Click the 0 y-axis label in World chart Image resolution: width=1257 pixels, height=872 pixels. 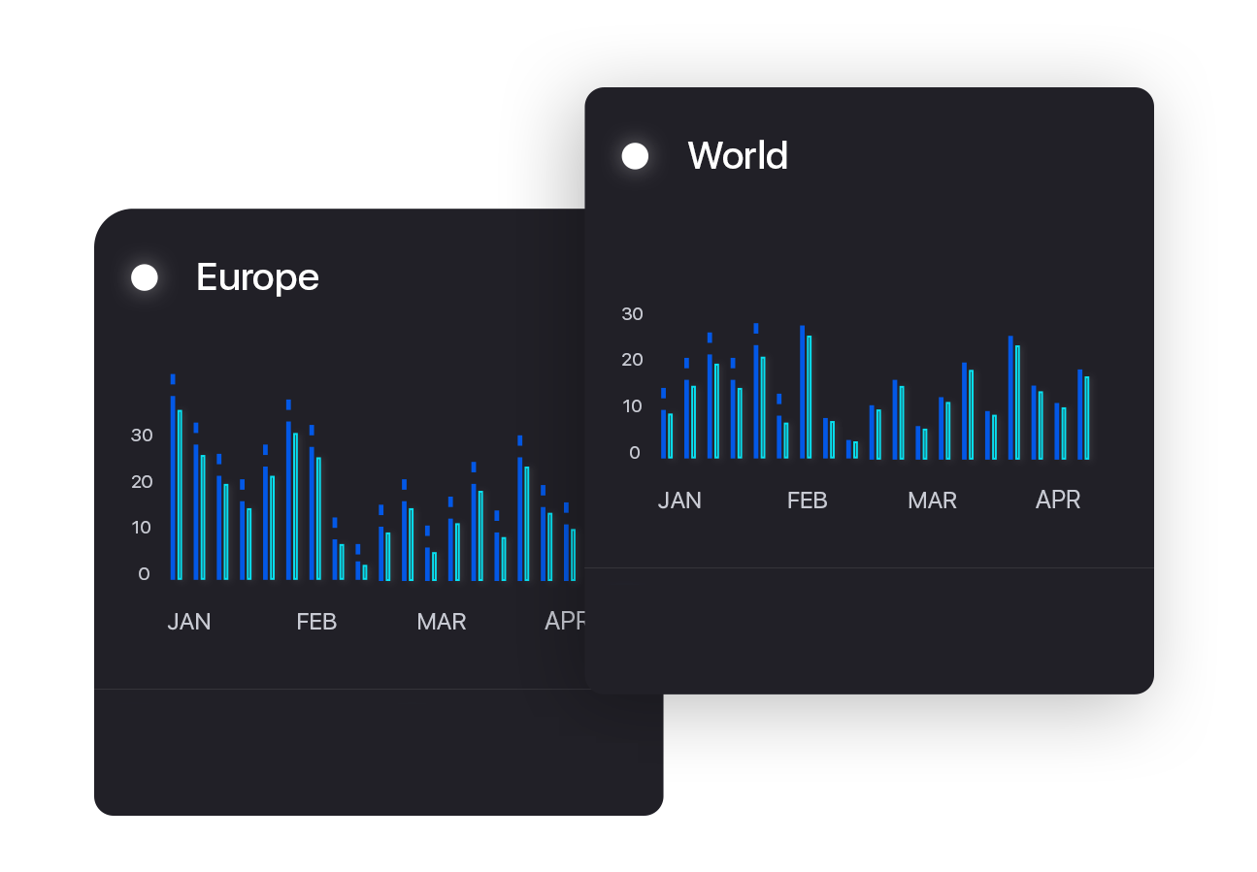pos(635,453)
